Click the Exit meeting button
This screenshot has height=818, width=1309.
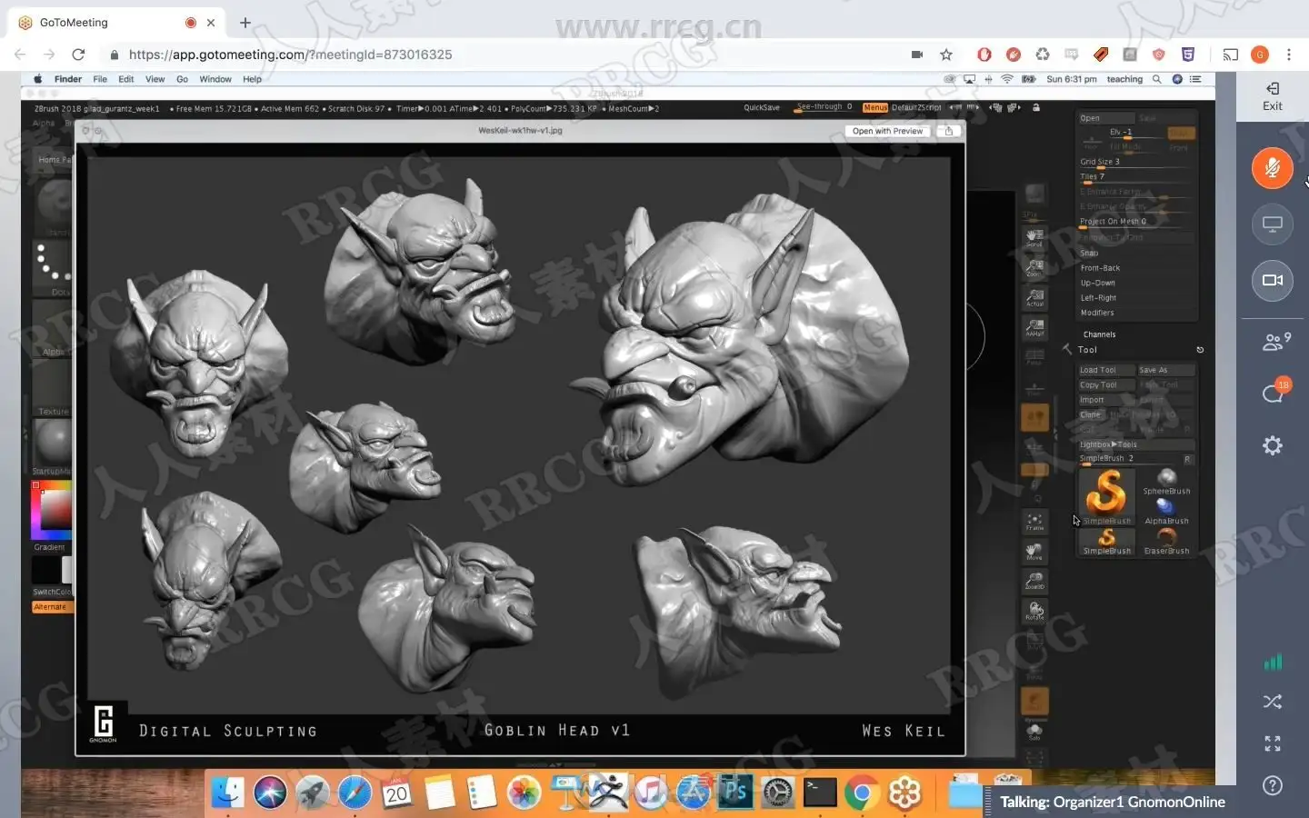click(x=1273, y=96)
